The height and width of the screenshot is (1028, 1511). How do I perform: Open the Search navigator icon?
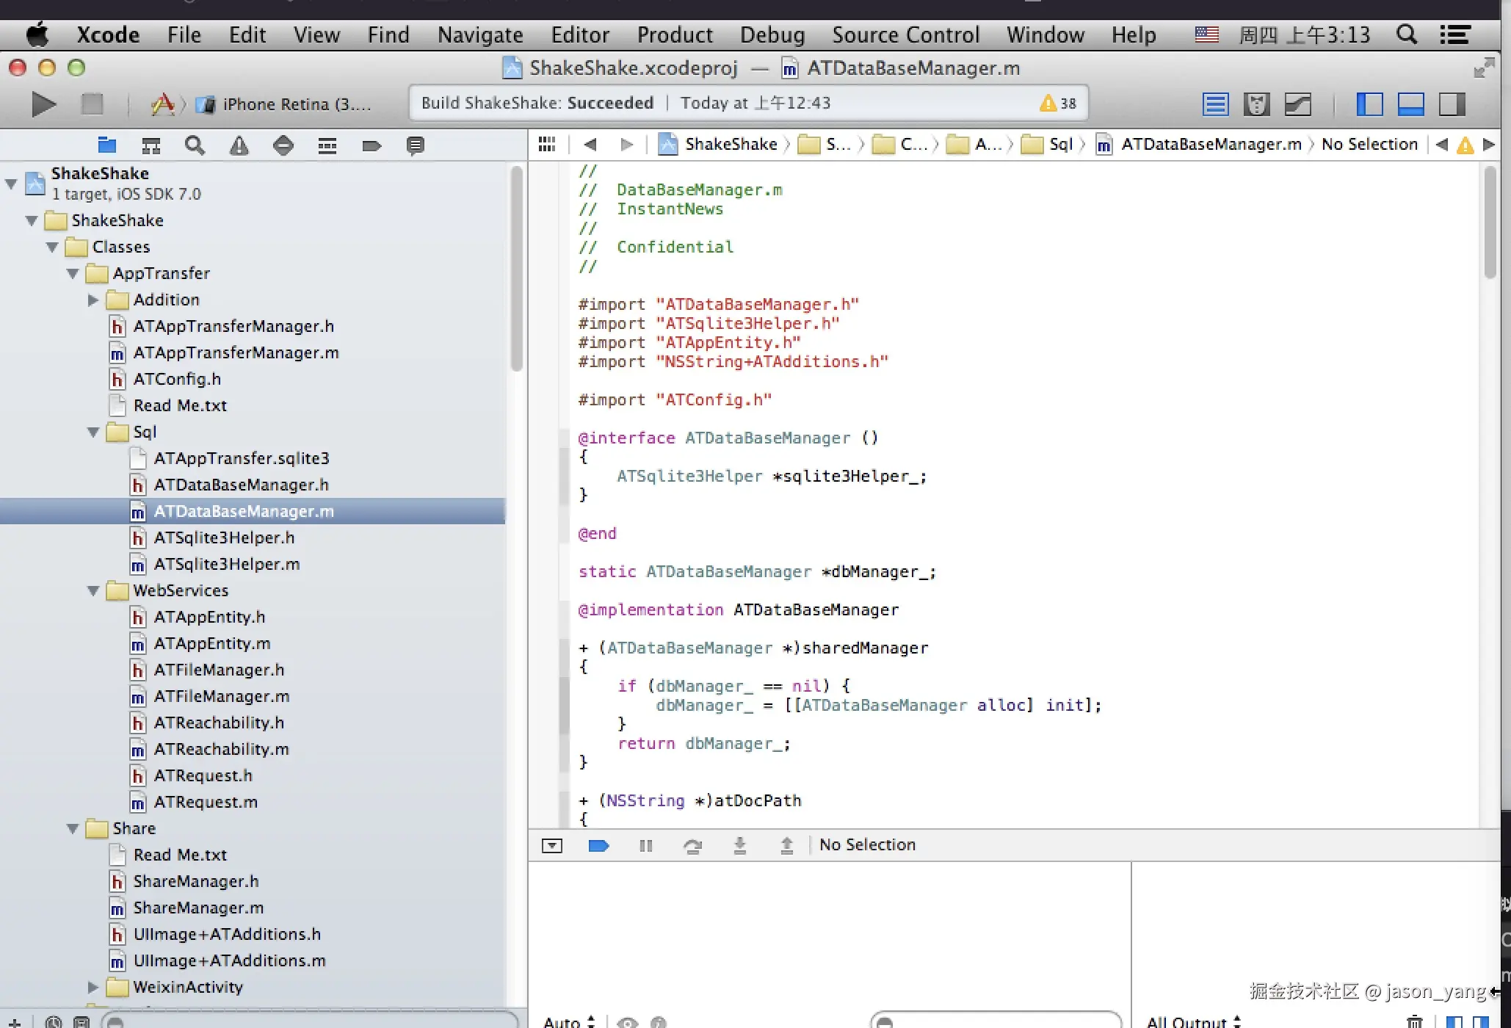[x=195, y=145]
